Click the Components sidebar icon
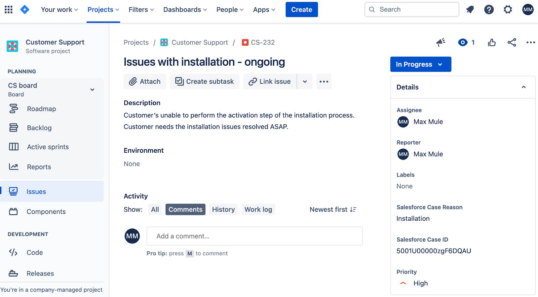538x297 pixels. (13, 212)
